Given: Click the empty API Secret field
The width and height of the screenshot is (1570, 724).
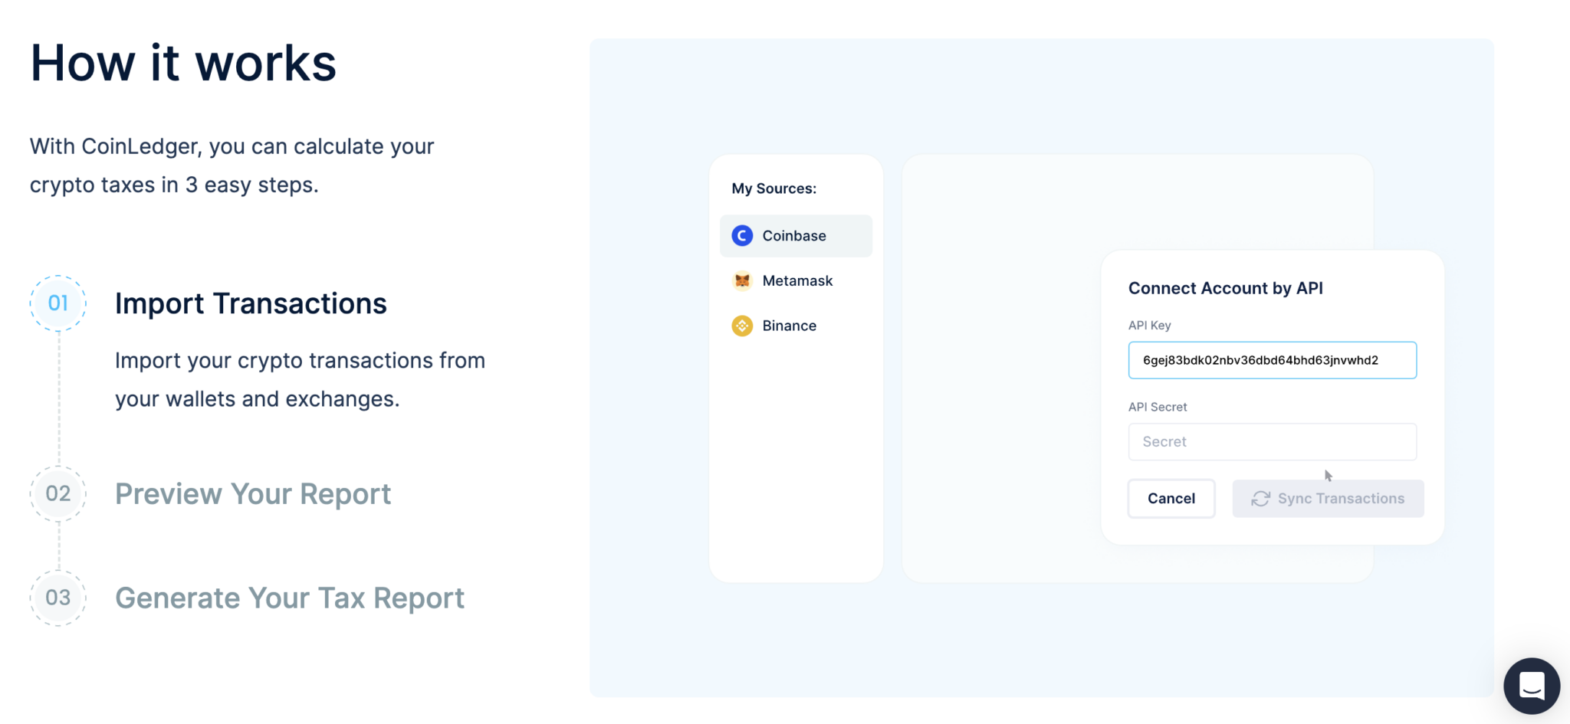Looking at the screenshot, I should 1272,441.
